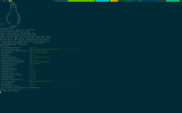Viewport: 182px width, 113px height.
Task: Click the green Disk read/write status block
Action: pyautogui.click(x=81, y=1)
